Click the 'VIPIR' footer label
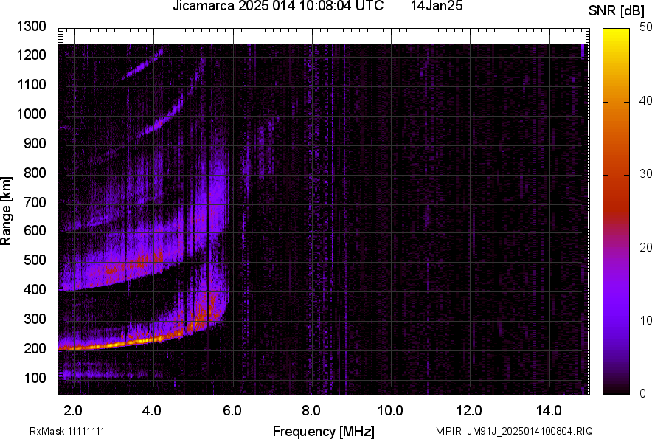 (448, 431)
